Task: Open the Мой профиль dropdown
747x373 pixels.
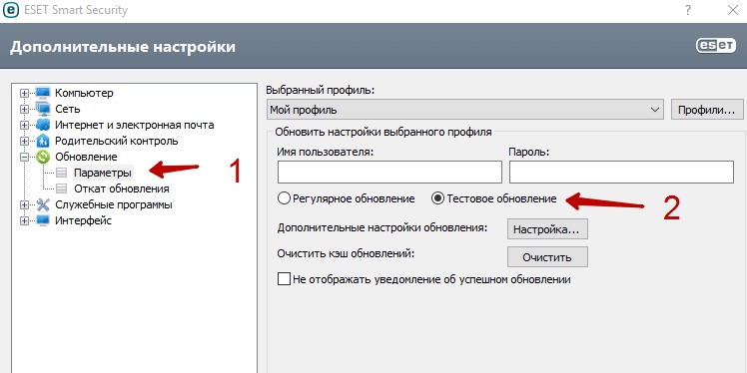Action: 465,110
